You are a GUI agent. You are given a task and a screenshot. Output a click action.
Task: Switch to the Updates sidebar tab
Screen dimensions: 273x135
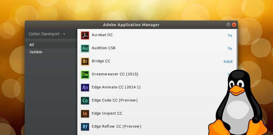pyautogui.click(x=36, y=52)
